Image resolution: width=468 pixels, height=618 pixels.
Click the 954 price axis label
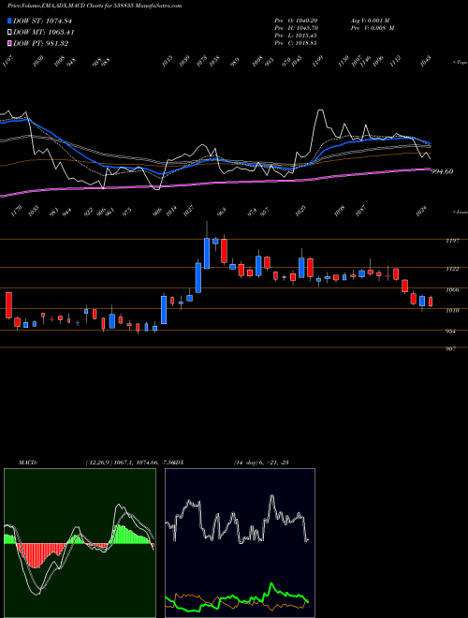click(452, 331)
